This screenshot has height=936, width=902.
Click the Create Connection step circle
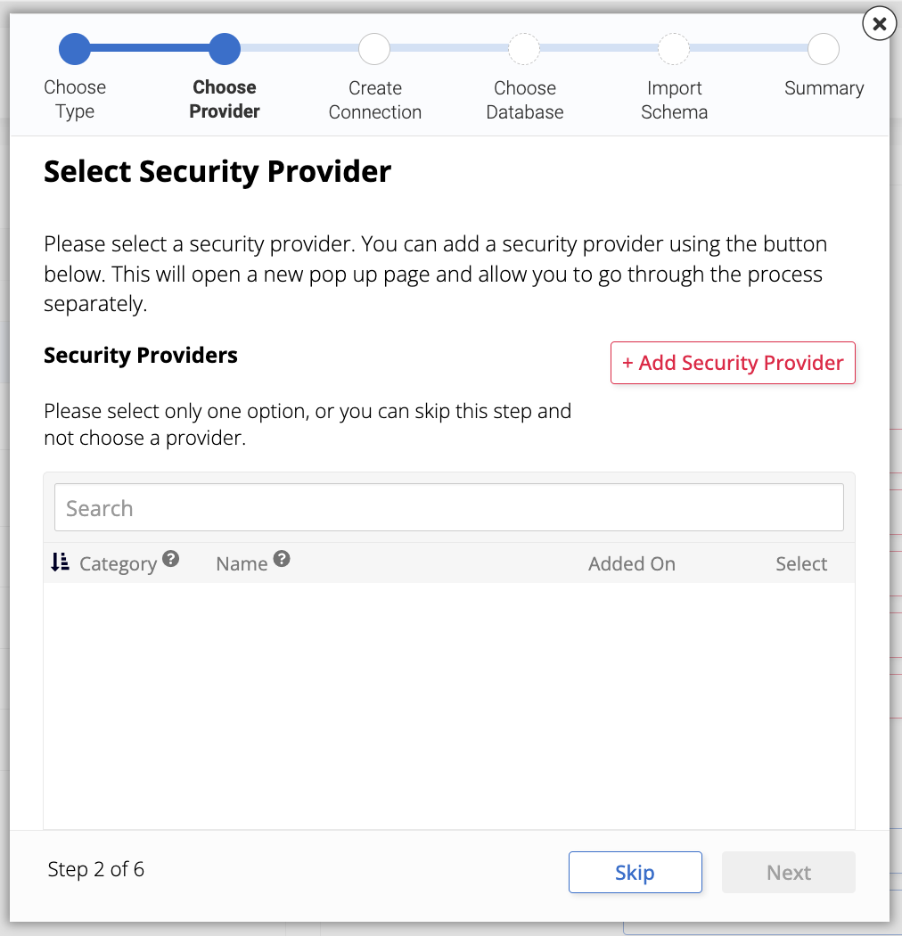[374, 48]
